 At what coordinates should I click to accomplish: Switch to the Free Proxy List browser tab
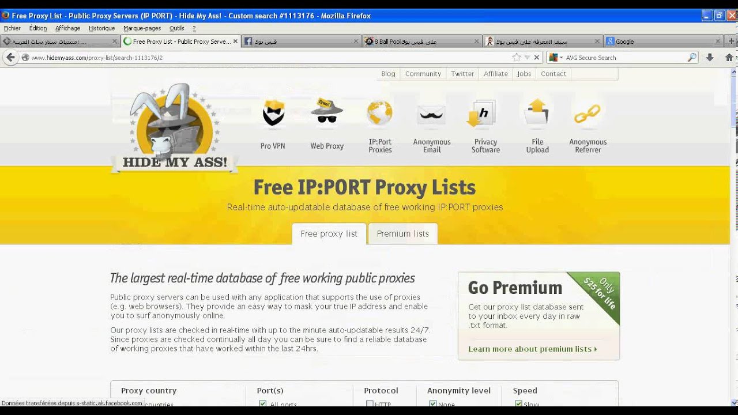point(181,41)
